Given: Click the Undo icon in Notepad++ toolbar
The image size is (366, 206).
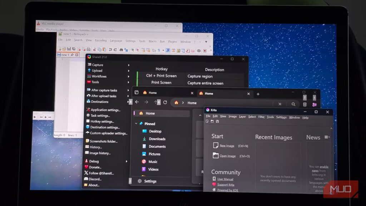Looking at the screenshot, I should tap(110, 49).
